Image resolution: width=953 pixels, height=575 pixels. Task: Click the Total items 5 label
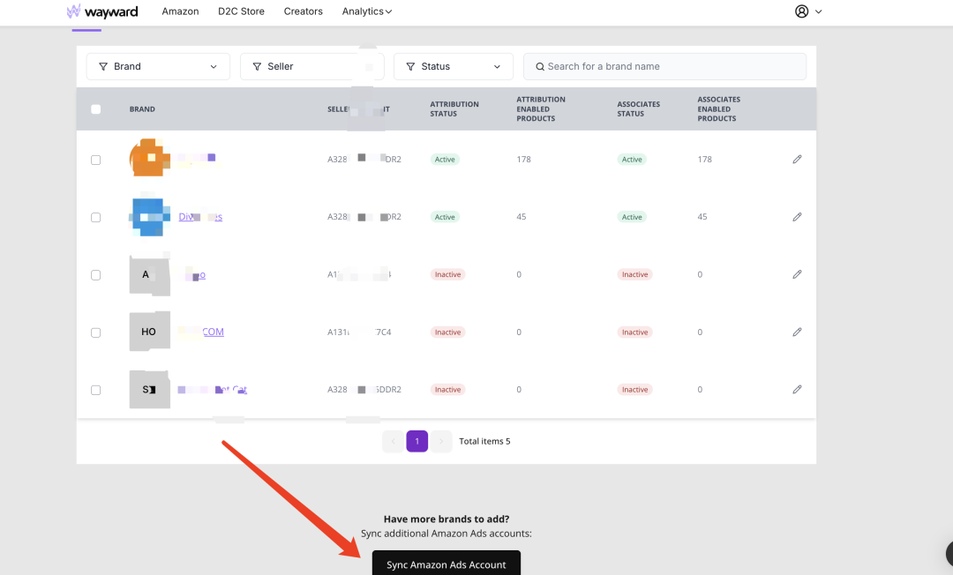[x=484, y=442]
